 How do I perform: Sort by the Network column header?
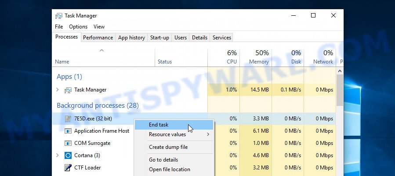click(x=320, y=58)
